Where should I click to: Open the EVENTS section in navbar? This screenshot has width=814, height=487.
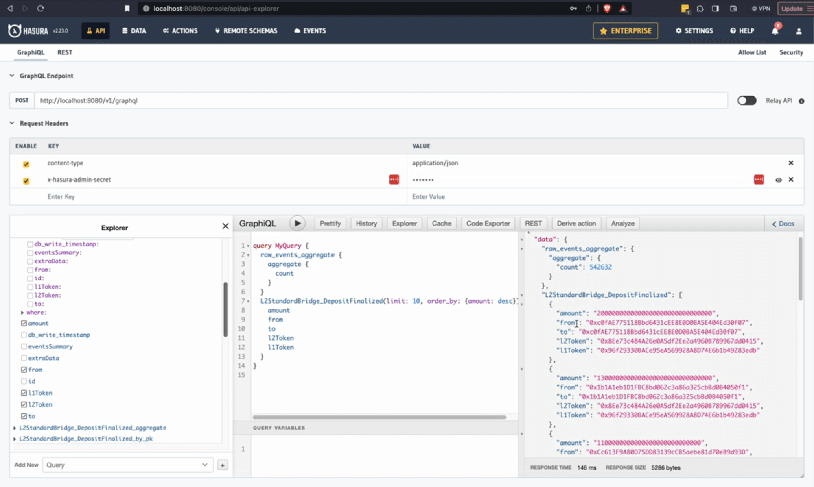[310, 30]
